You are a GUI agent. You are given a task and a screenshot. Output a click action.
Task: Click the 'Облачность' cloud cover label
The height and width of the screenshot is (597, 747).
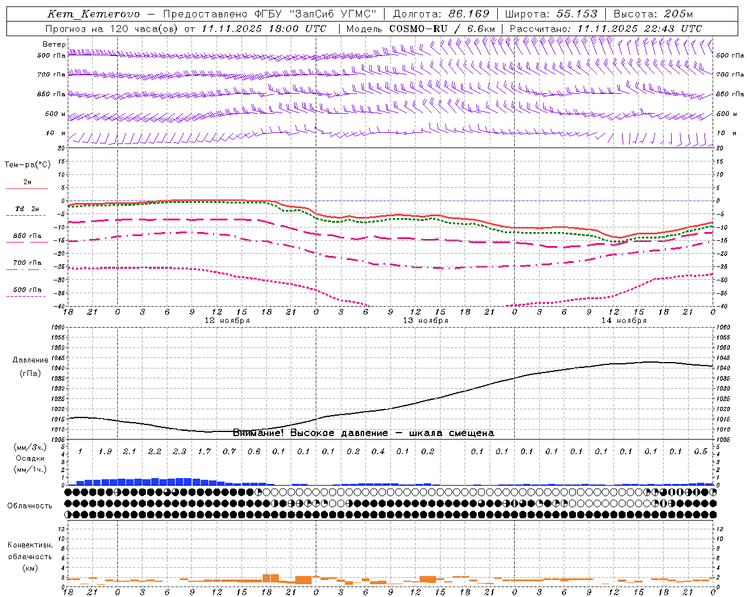coord(30,506)
